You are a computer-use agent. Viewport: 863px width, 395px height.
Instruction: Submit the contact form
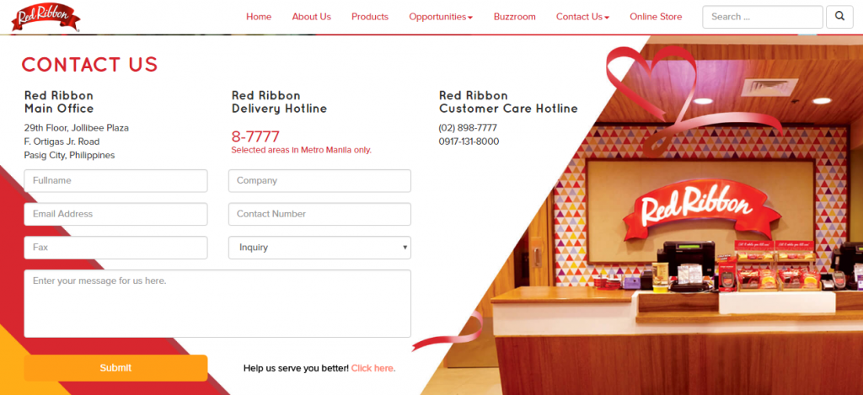pos(115,368)
